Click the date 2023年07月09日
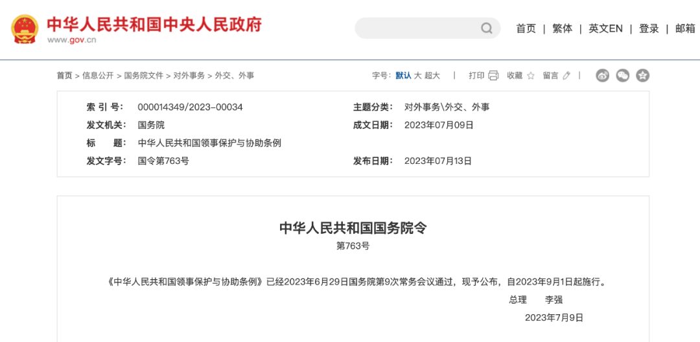The width and height of the screenshot is (700, 342). pos(439,125)
